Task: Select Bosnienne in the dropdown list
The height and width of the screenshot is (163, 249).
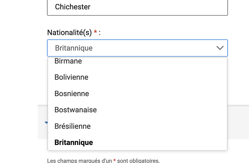Action: coord(72,94)
